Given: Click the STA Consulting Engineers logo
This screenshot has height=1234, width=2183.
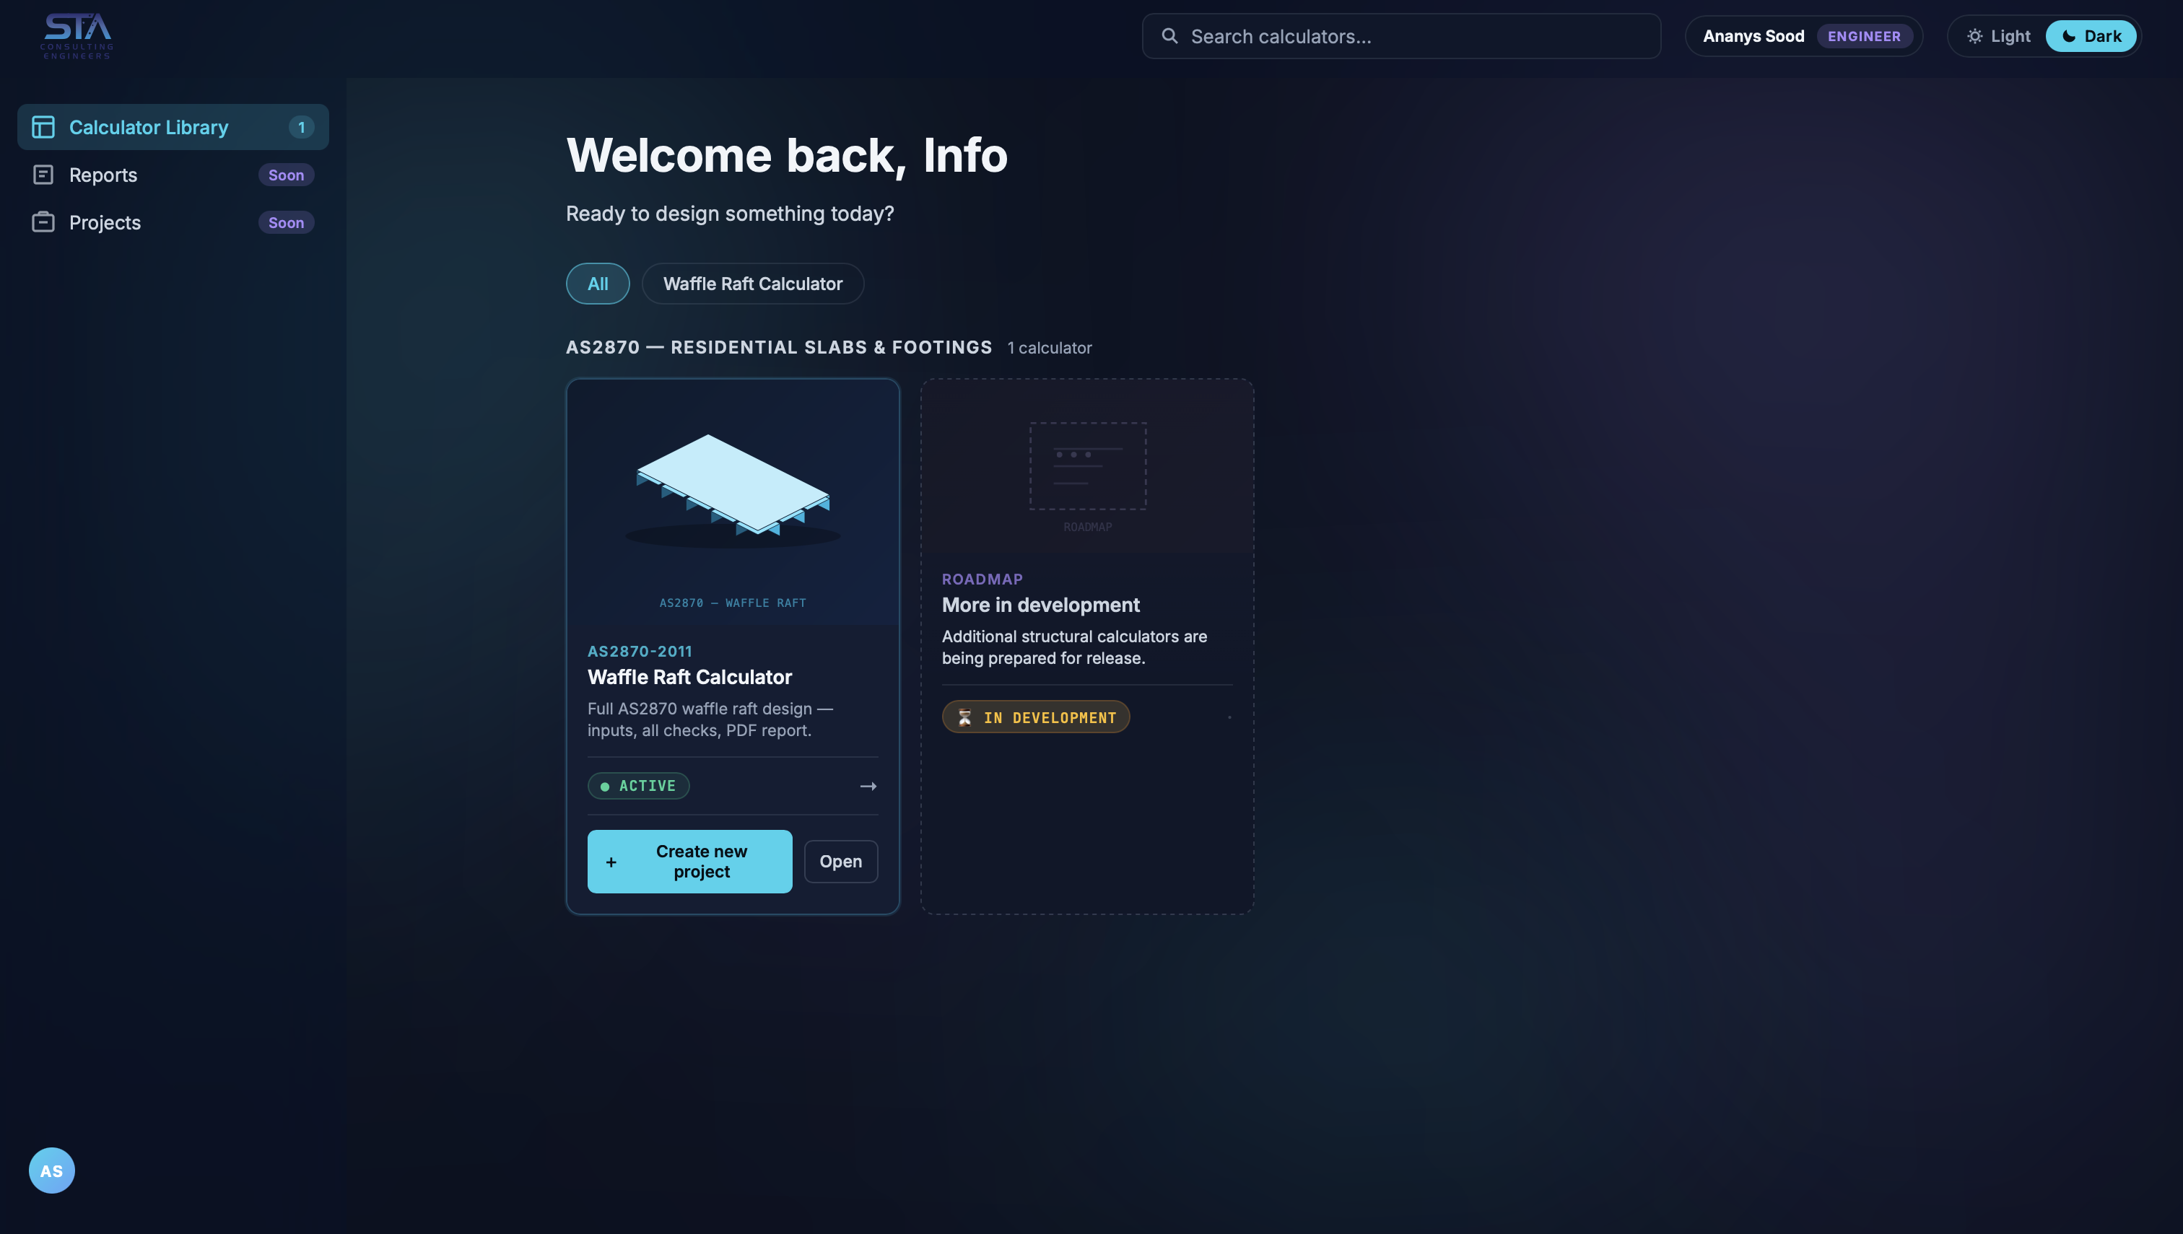Looking at the screenshot, I should [77, 35].
